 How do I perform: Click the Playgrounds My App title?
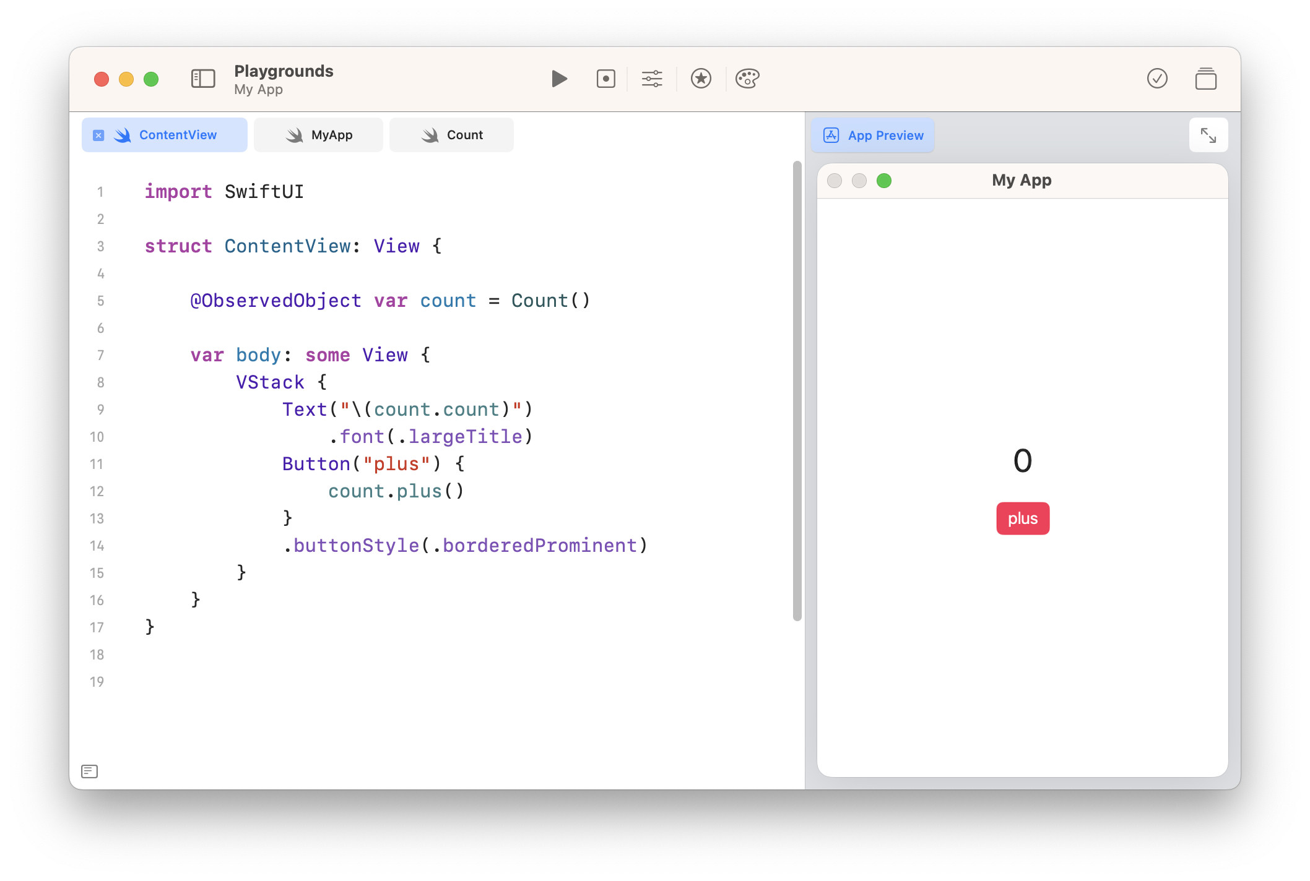pos(284,79)
